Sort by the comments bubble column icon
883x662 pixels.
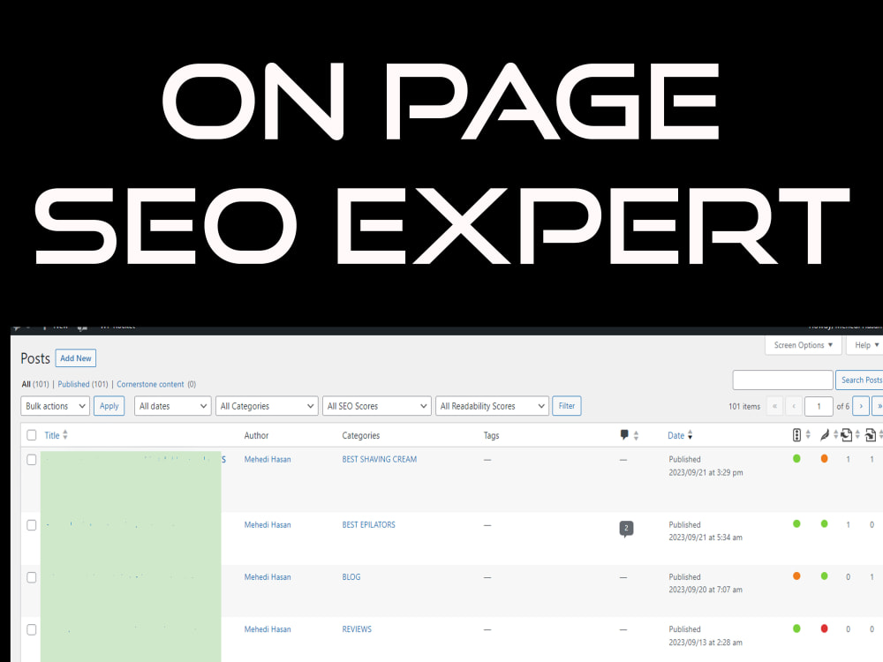pos(629,435)
